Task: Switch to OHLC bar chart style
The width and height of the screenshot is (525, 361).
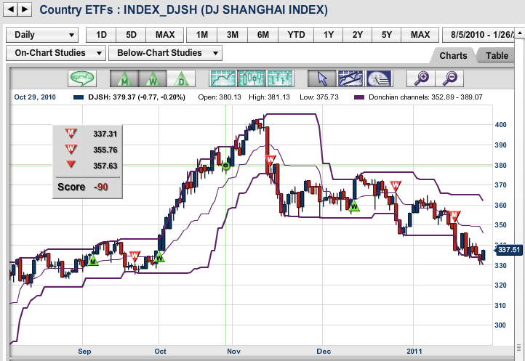Action: 280,78
